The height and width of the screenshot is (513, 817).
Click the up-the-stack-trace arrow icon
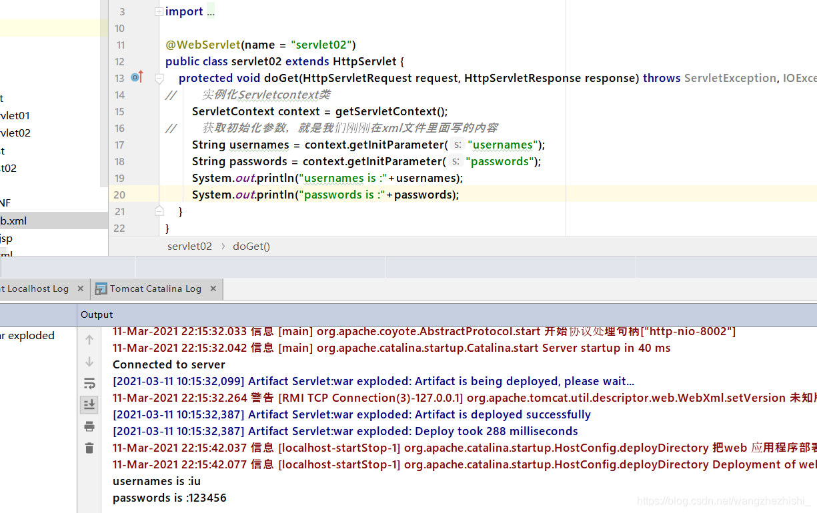pyautogui.click(x=89, y=339)
